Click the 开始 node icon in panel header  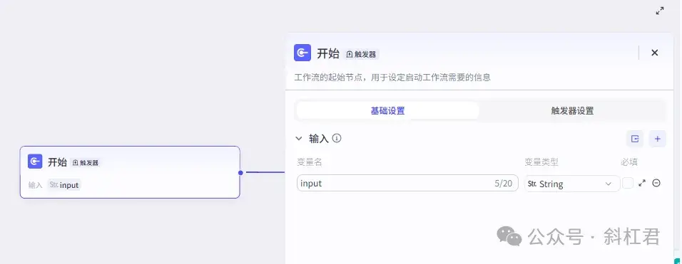[x=302, y=53]
